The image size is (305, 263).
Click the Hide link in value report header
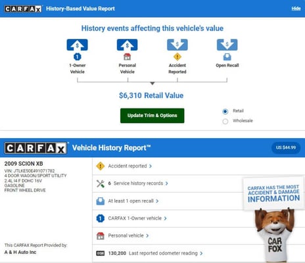(x=296, y=9)
